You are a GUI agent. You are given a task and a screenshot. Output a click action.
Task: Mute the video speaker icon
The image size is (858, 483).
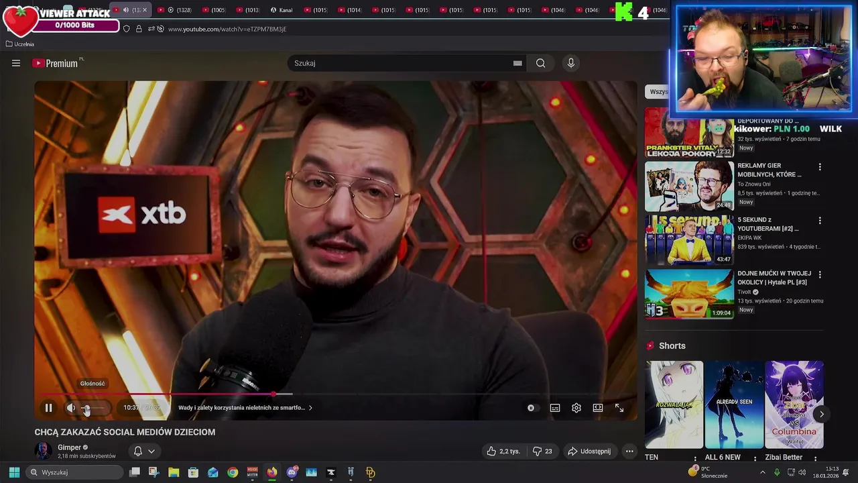click(71, 408)
